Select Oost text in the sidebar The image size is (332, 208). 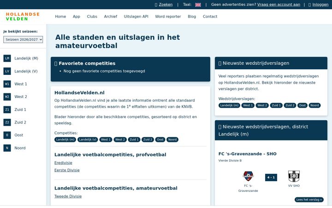click(18, 135)
